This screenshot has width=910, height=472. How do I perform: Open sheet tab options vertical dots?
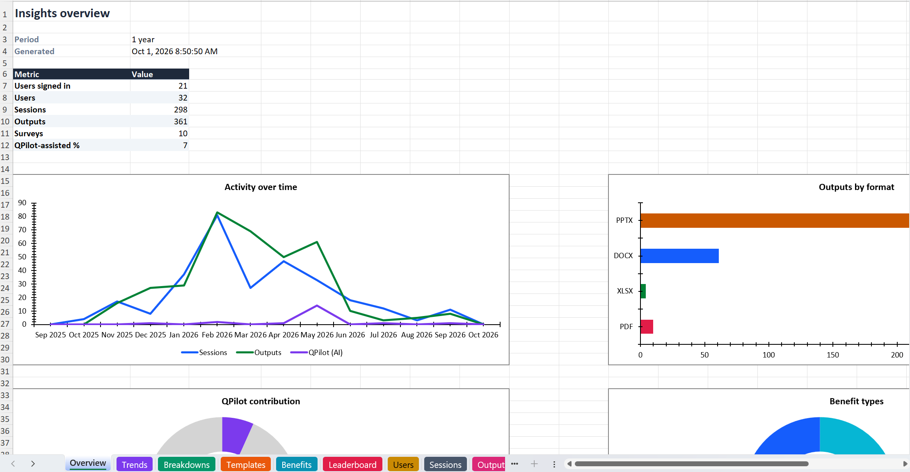(554, 464)
